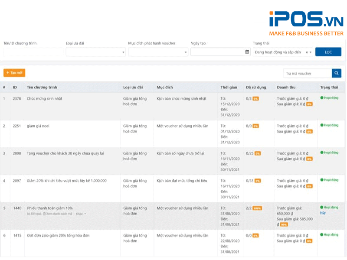This screenshot has width=347, height=260.
Task: Expand the Trạng thái dropdown arrow
Action: [x=311, y=52]
